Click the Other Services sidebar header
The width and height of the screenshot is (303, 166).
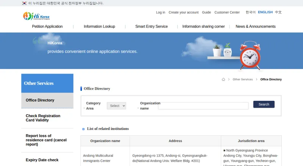(x=47, y=83)
